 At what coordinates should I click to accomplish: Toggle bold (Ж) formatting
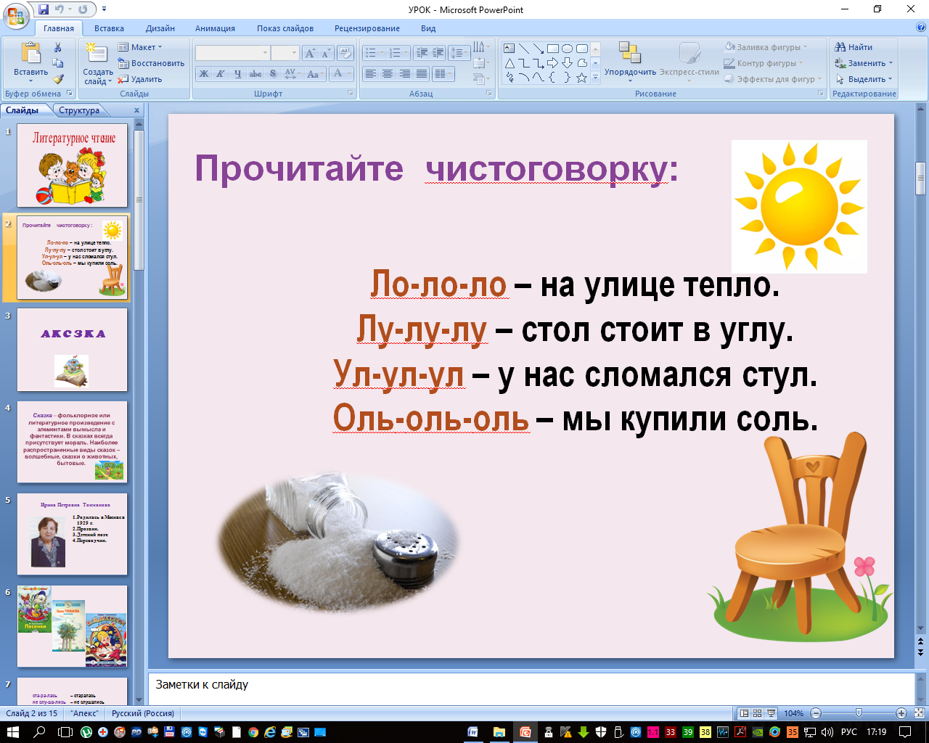(x=204, y=74)
